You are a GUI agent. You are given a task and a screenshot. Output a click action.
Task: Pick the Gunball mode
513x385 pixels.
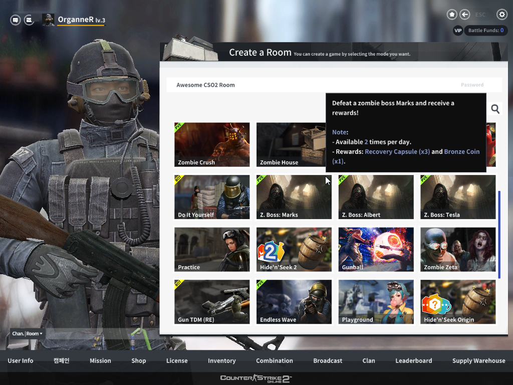(x=376, y=250)
